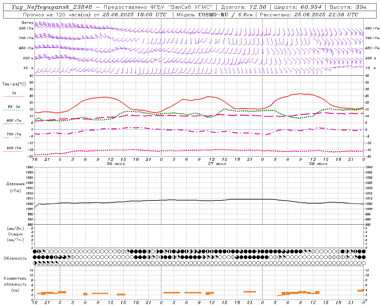The image size is (381, 305).
Task: Click the model name COSMO-RU / 6.6км
Action: [x=225, y=15]
